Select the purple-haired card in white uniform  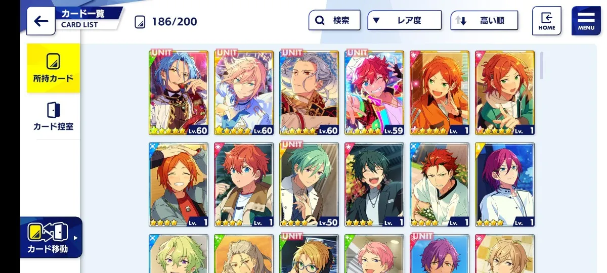click(505, 185)
